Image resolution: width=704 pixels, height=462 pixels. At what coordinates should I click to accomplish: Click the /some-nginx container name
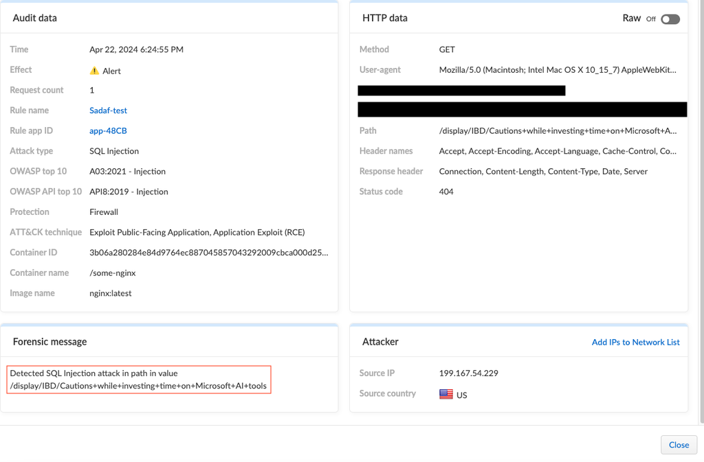coord(112,273)
